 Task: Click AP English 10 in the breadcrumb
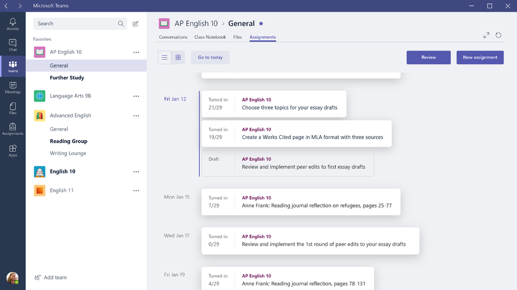coord(196,23)
